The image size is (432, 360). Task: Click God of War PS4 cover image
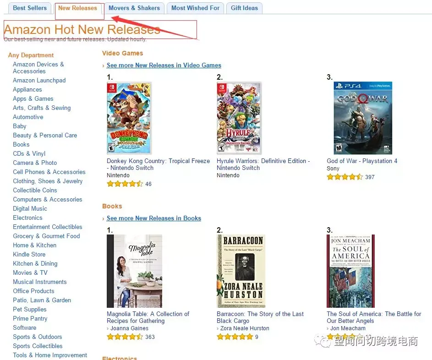click(x=363, y=118)
